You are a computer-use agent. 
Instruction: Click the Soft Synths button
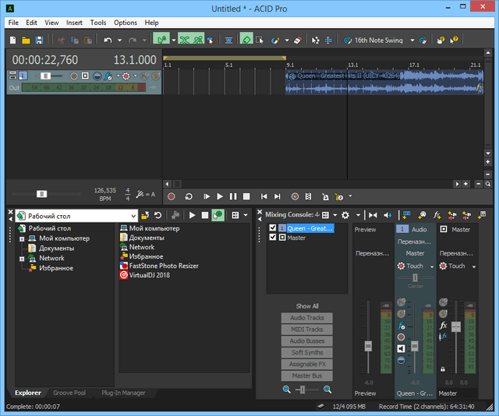(307, 353)
